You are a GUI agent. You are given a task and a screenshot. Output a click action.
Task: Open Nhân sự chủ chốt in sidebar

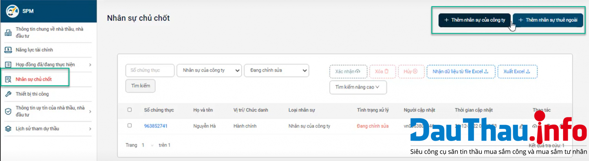pos(34,80)
